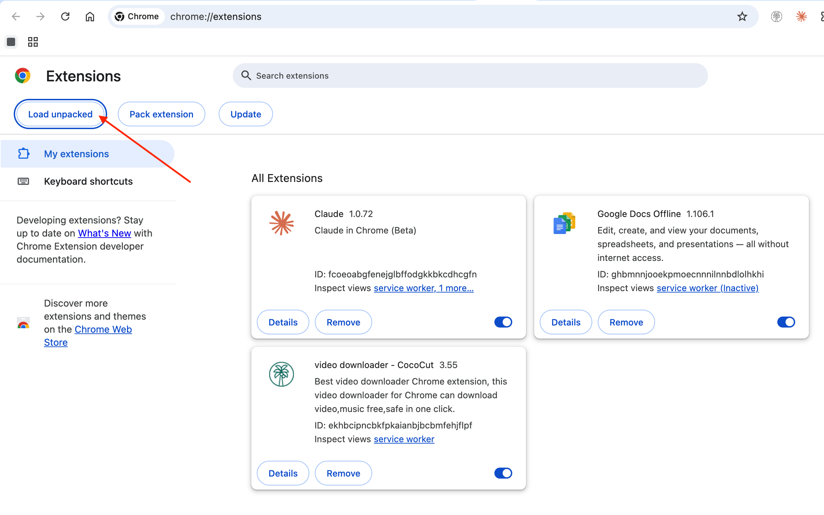Click the video downloader - CocoCut 3.55 title

[386, 365]
